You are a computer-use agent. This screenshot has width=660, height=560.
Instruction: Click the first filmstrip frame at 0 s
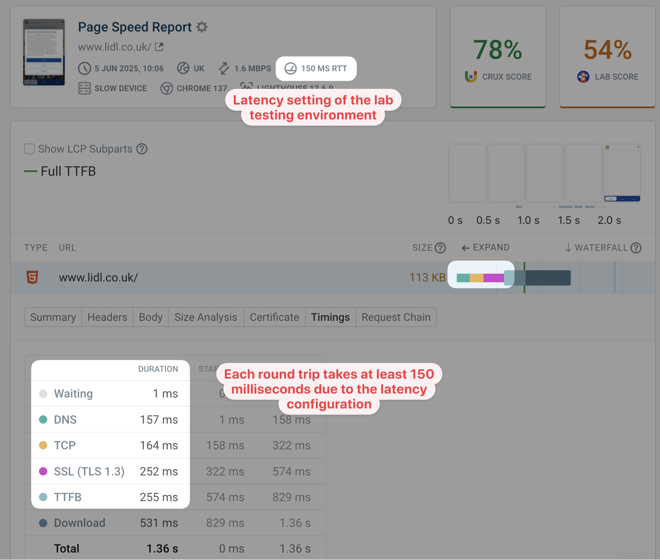pos(467,173)
